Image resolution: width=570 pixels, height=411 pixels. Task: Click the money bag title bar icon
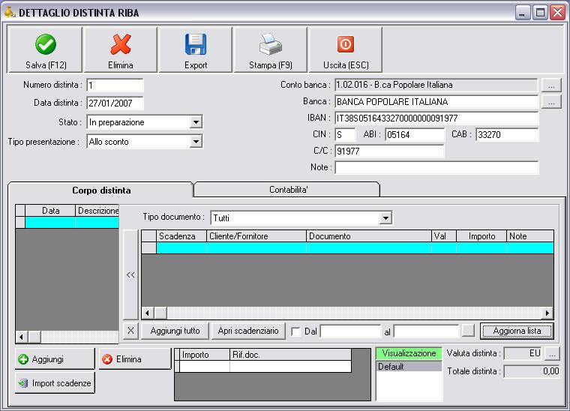pos(10,12)
